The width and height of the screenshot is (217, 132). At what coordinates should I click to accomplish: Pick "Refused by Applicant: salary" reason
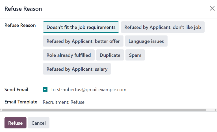tap(77, 69)
